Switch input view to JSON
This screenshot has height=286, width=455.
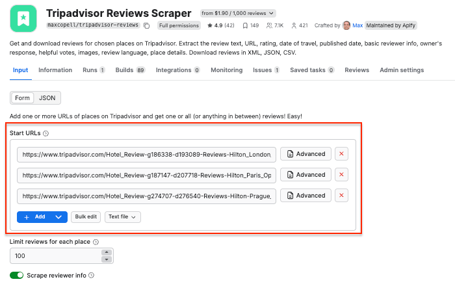pyautogui.click(x=47, y=98)
